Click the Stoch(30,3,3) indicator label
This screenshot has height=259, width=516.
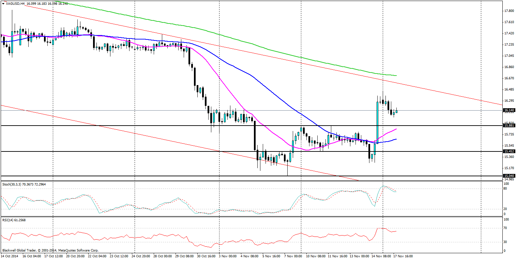[x=24, y=184]
